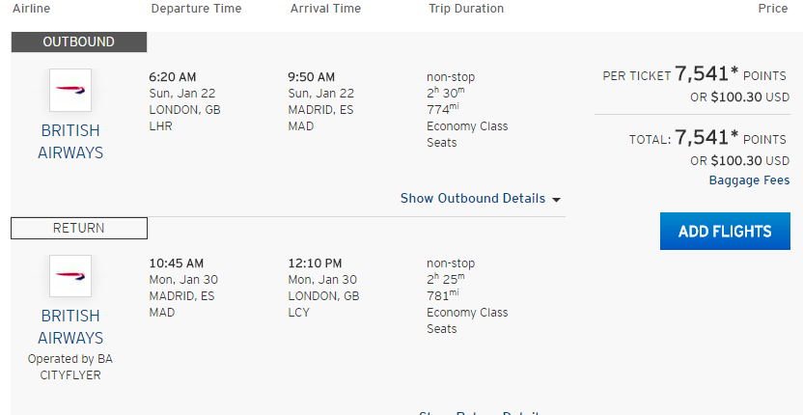Click the Operated by BA CITYFLYER note
The height and width of the screenshot is (415, 803).
pos(70,368)
